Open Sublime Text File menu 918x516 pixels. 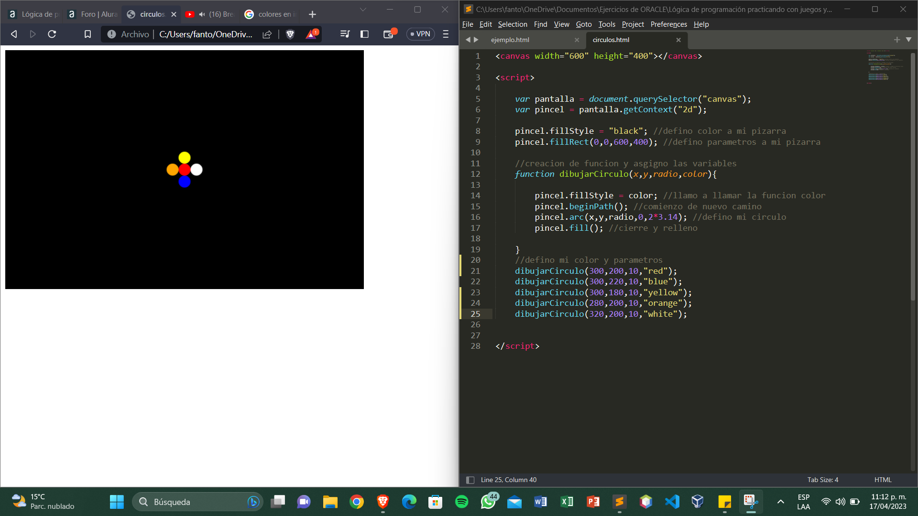(468, 24)
